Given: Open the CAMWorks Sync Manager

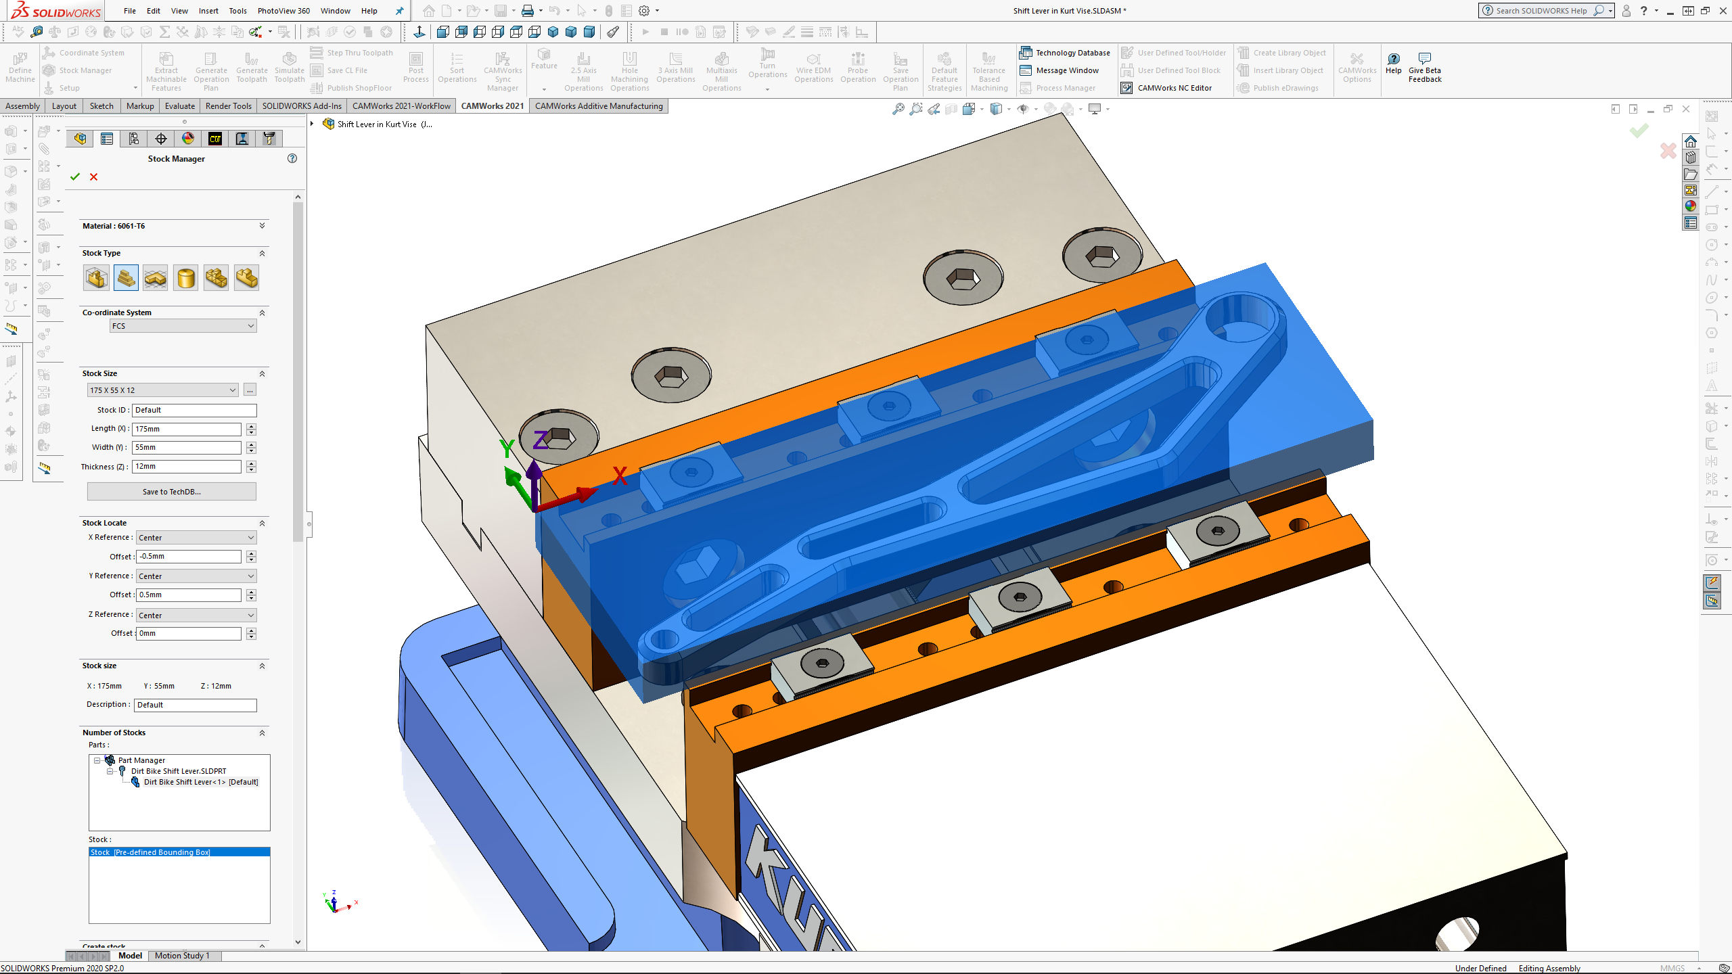Looking at the screenshot, I should pos(502,69).
